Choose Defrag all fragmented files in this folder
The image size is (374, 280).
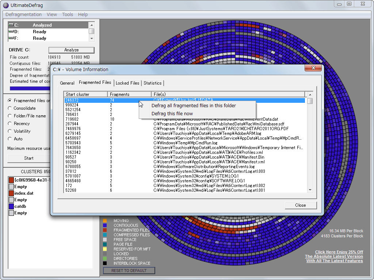point(194,105)
